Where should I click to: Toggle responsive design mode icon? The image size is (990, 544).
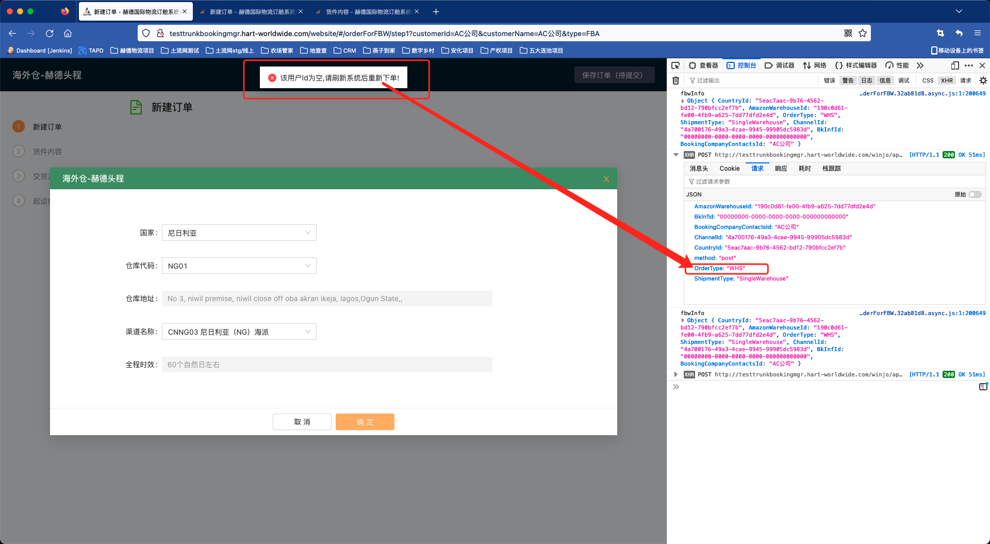pyautogui.click(x=954, y=65)
